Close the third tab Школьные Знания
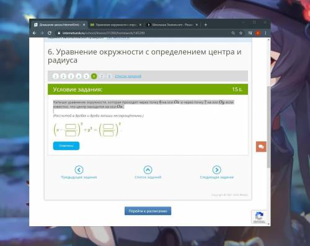Image resolution: width=310 pixels, height=246 pixels. (197, 25)
